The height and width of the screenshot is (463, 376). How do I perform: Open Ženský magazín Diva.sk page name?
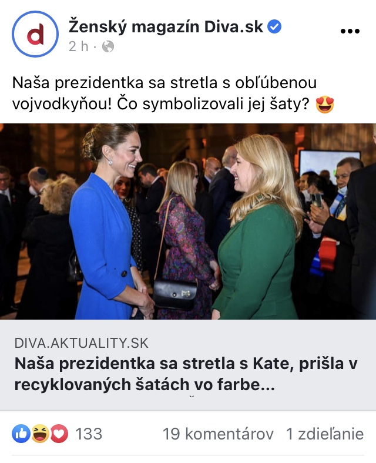tap(166, 27)
